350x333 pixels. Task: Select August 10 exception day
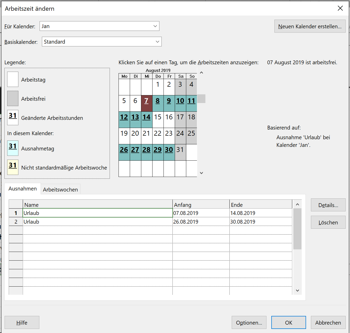click(x=180, y=103)
